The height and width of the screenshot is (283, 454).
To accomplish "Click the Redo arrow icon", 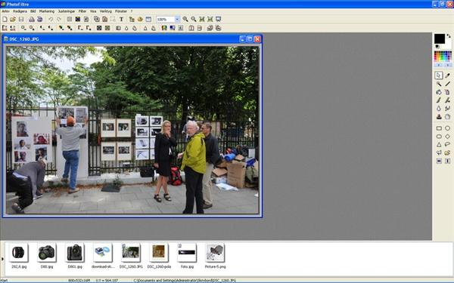I will [59, 20].
